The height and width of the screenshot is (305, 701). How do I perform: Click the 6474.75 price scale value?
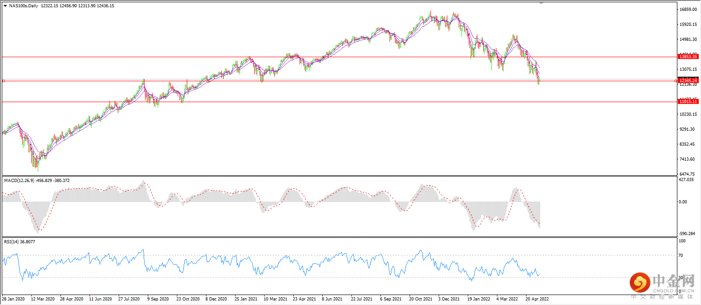click(687, 174)
